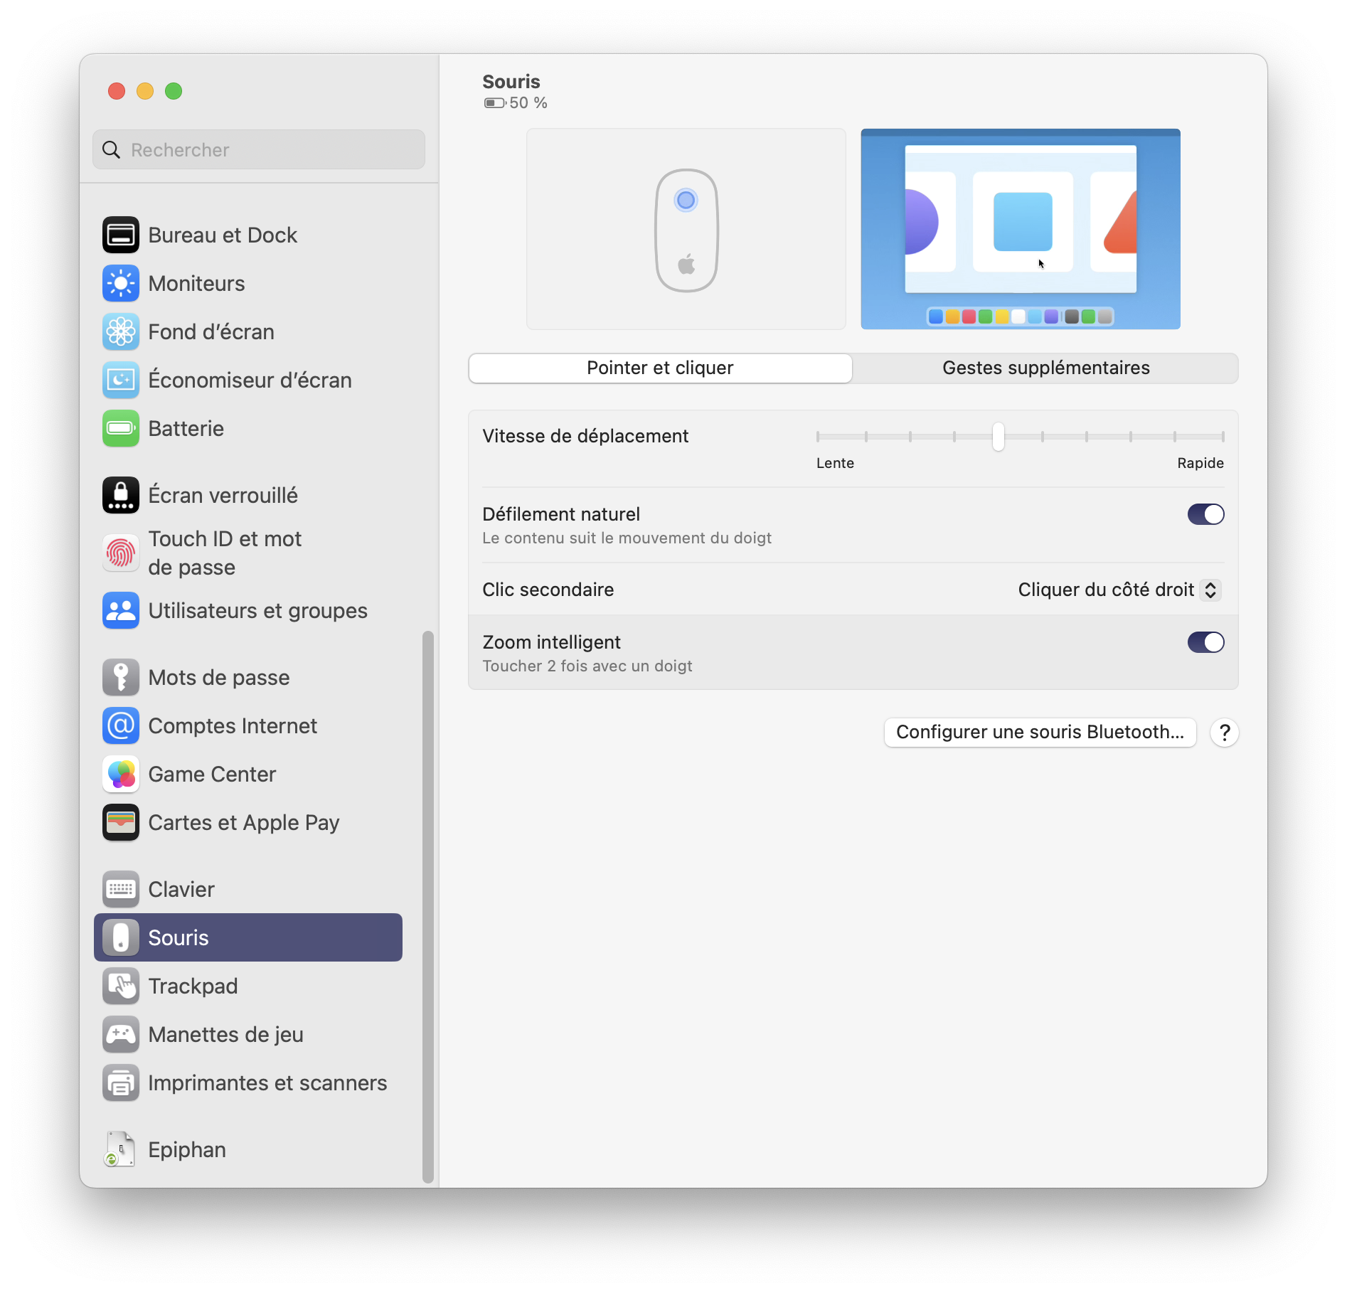Open Bureau et Dock icon in sidebar
Image resolution: width=1347 pixels, height=1293 pixels.
point(121,235)
